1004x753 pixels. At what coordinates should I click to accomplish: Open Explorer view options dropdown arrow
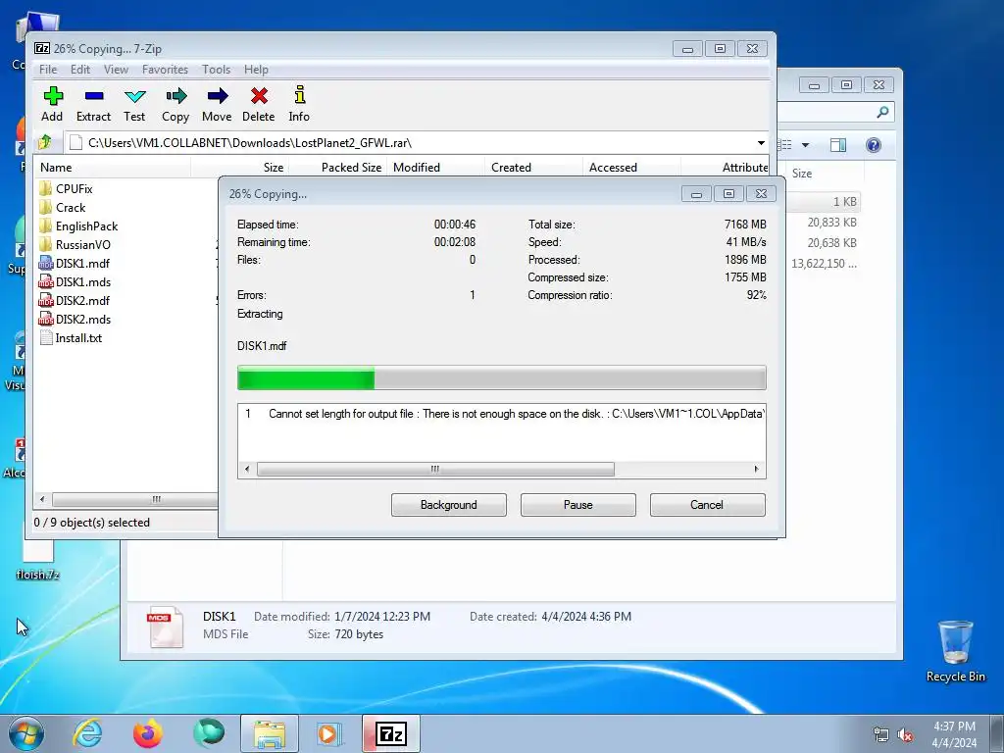[806, 145]
